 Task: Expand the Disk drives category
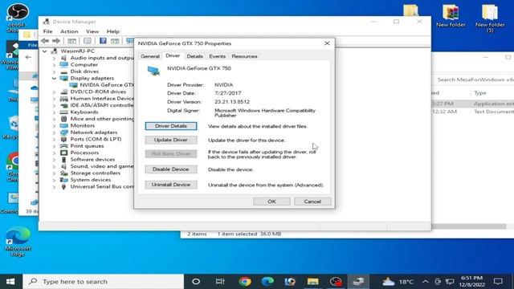[x=54, y=71]
